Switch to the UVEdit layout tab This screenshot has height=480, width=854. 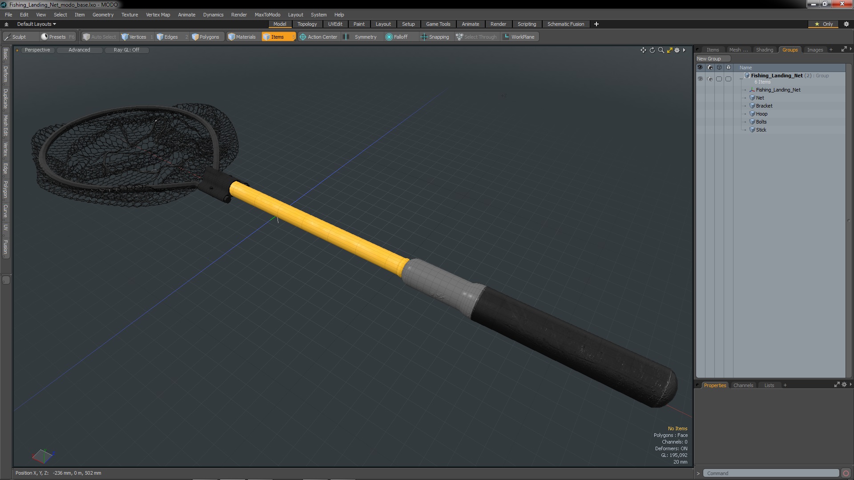335,24
